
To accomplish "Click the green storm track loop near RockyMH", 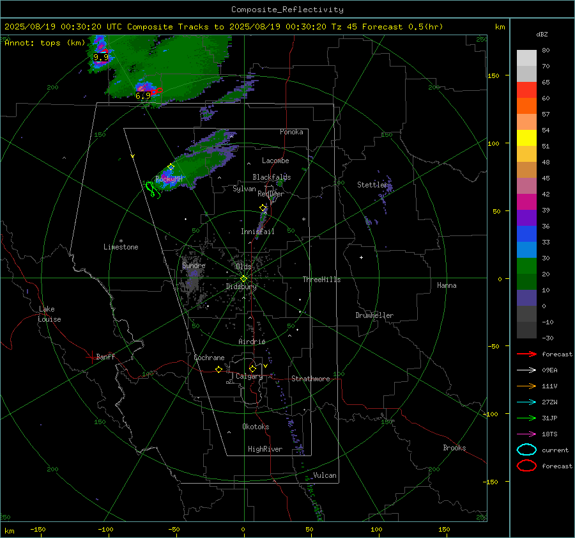I will pos(153,190).
